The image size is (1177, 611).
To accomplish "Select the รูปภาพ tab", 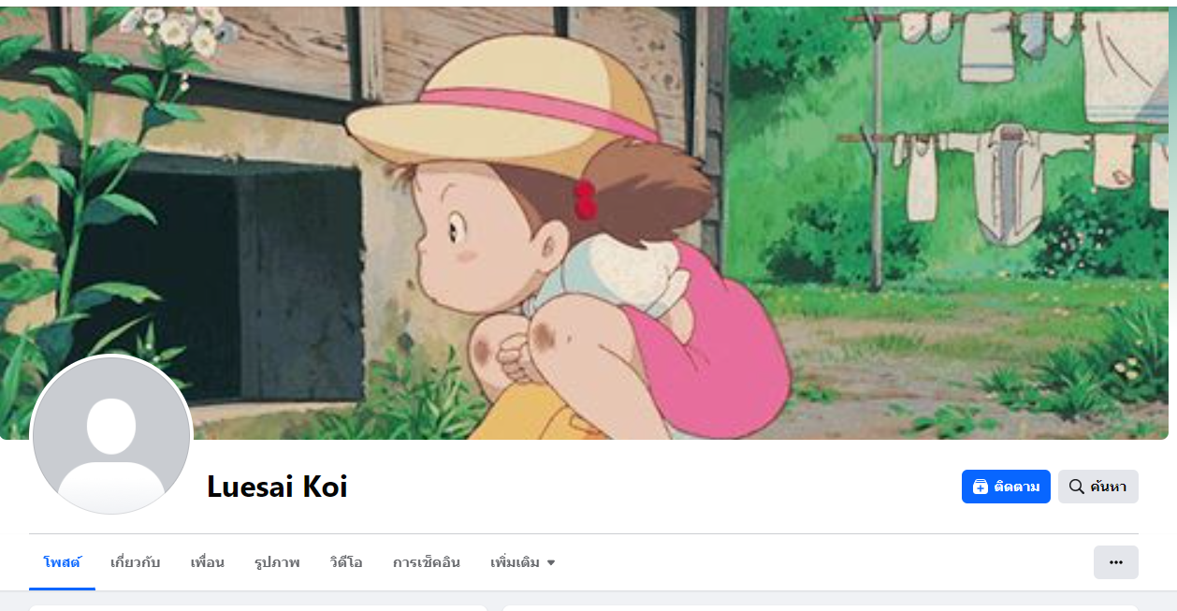I will pyautogui.click(x=277, y=562).
